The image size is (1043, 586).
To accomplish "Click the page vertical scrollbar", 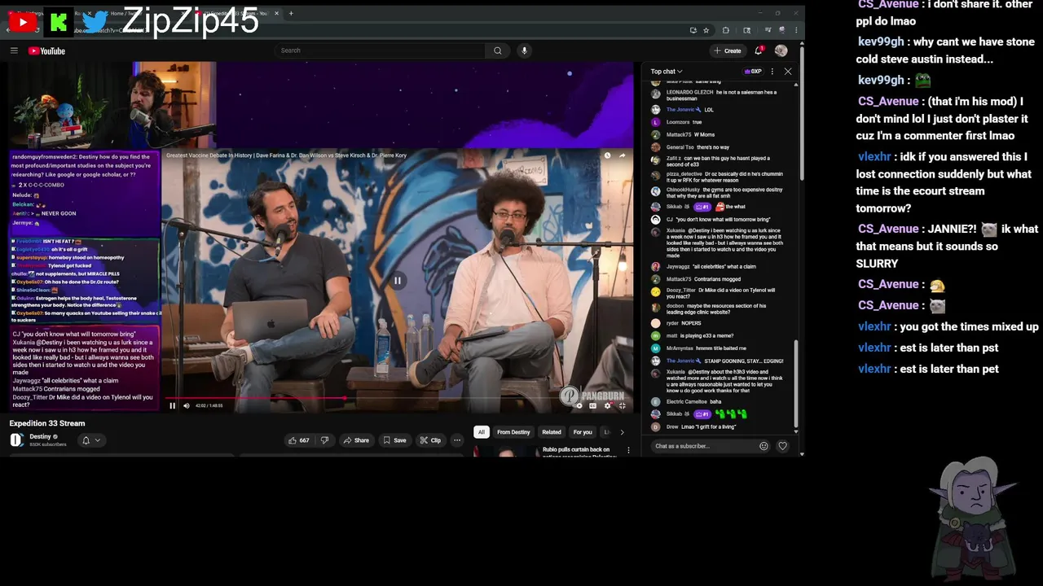I will click(x=802, y=114).
